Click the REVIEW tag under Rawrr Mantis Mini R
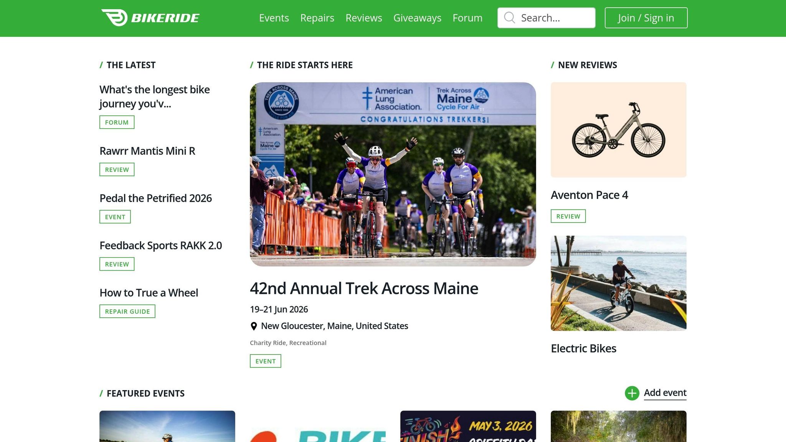786x442 pixels. [x=117, y=169]
